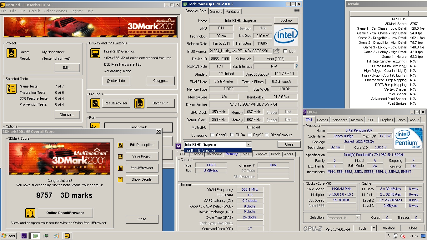The height and width of the screenshot is (240, 427).
Task: Open GPU-Z from the taskbar
Action: [35, 236]
